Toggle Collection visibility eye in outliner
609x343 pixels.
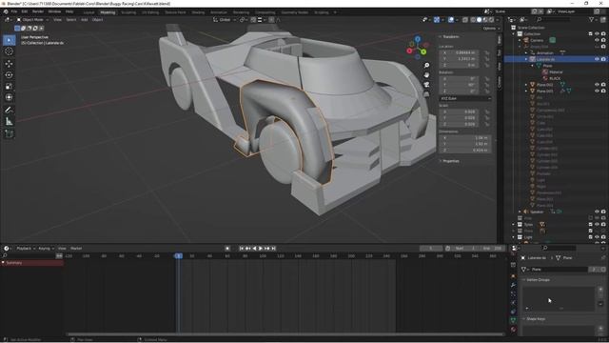click(x=597, y=34)
